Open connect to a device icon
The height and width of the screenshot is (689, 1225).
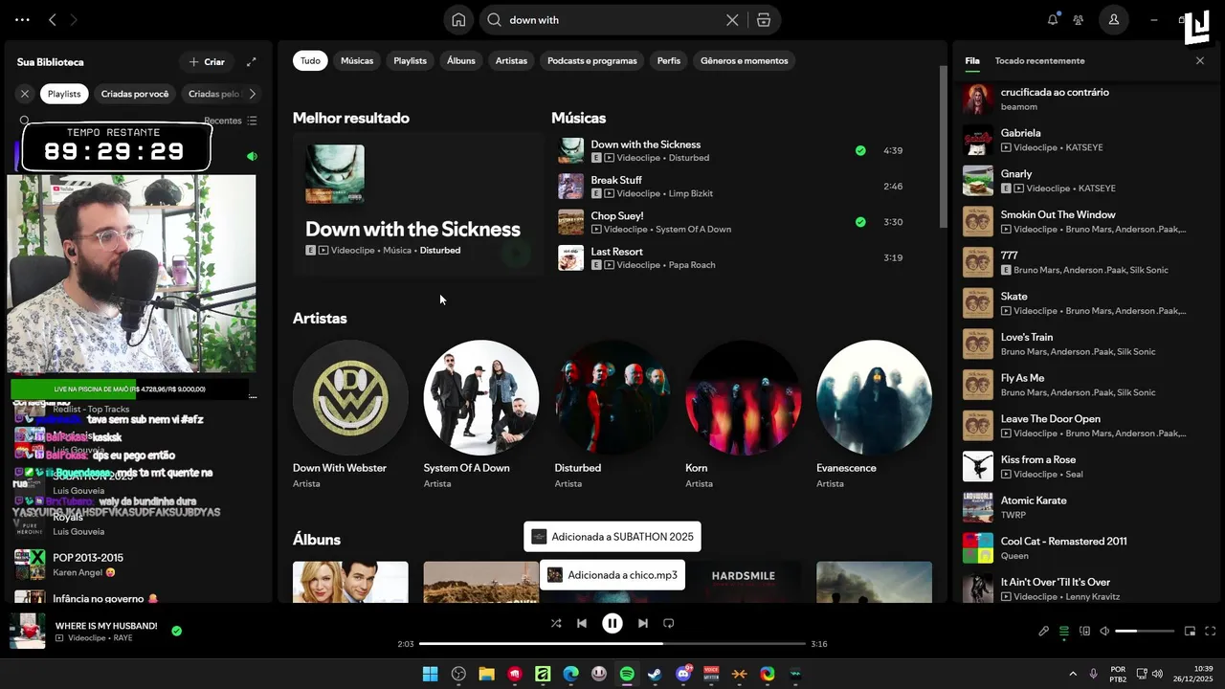pyautogui.click(x=1084, y=632)
